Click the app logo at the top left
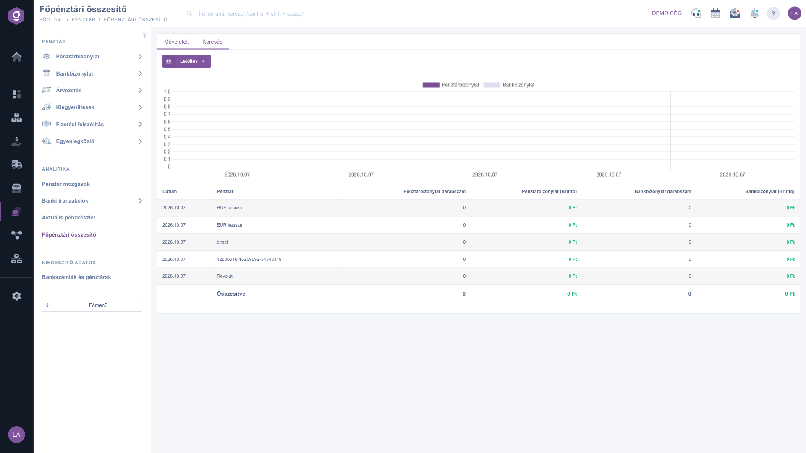Screen dimensions: 806x453 pyautogui.click(x=16, y=16)
